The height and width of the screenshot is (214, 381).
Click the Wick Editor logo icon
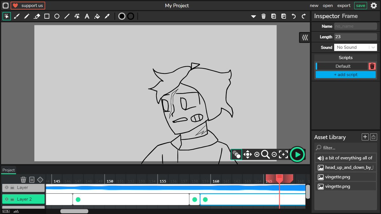click(x=5, y=5)
